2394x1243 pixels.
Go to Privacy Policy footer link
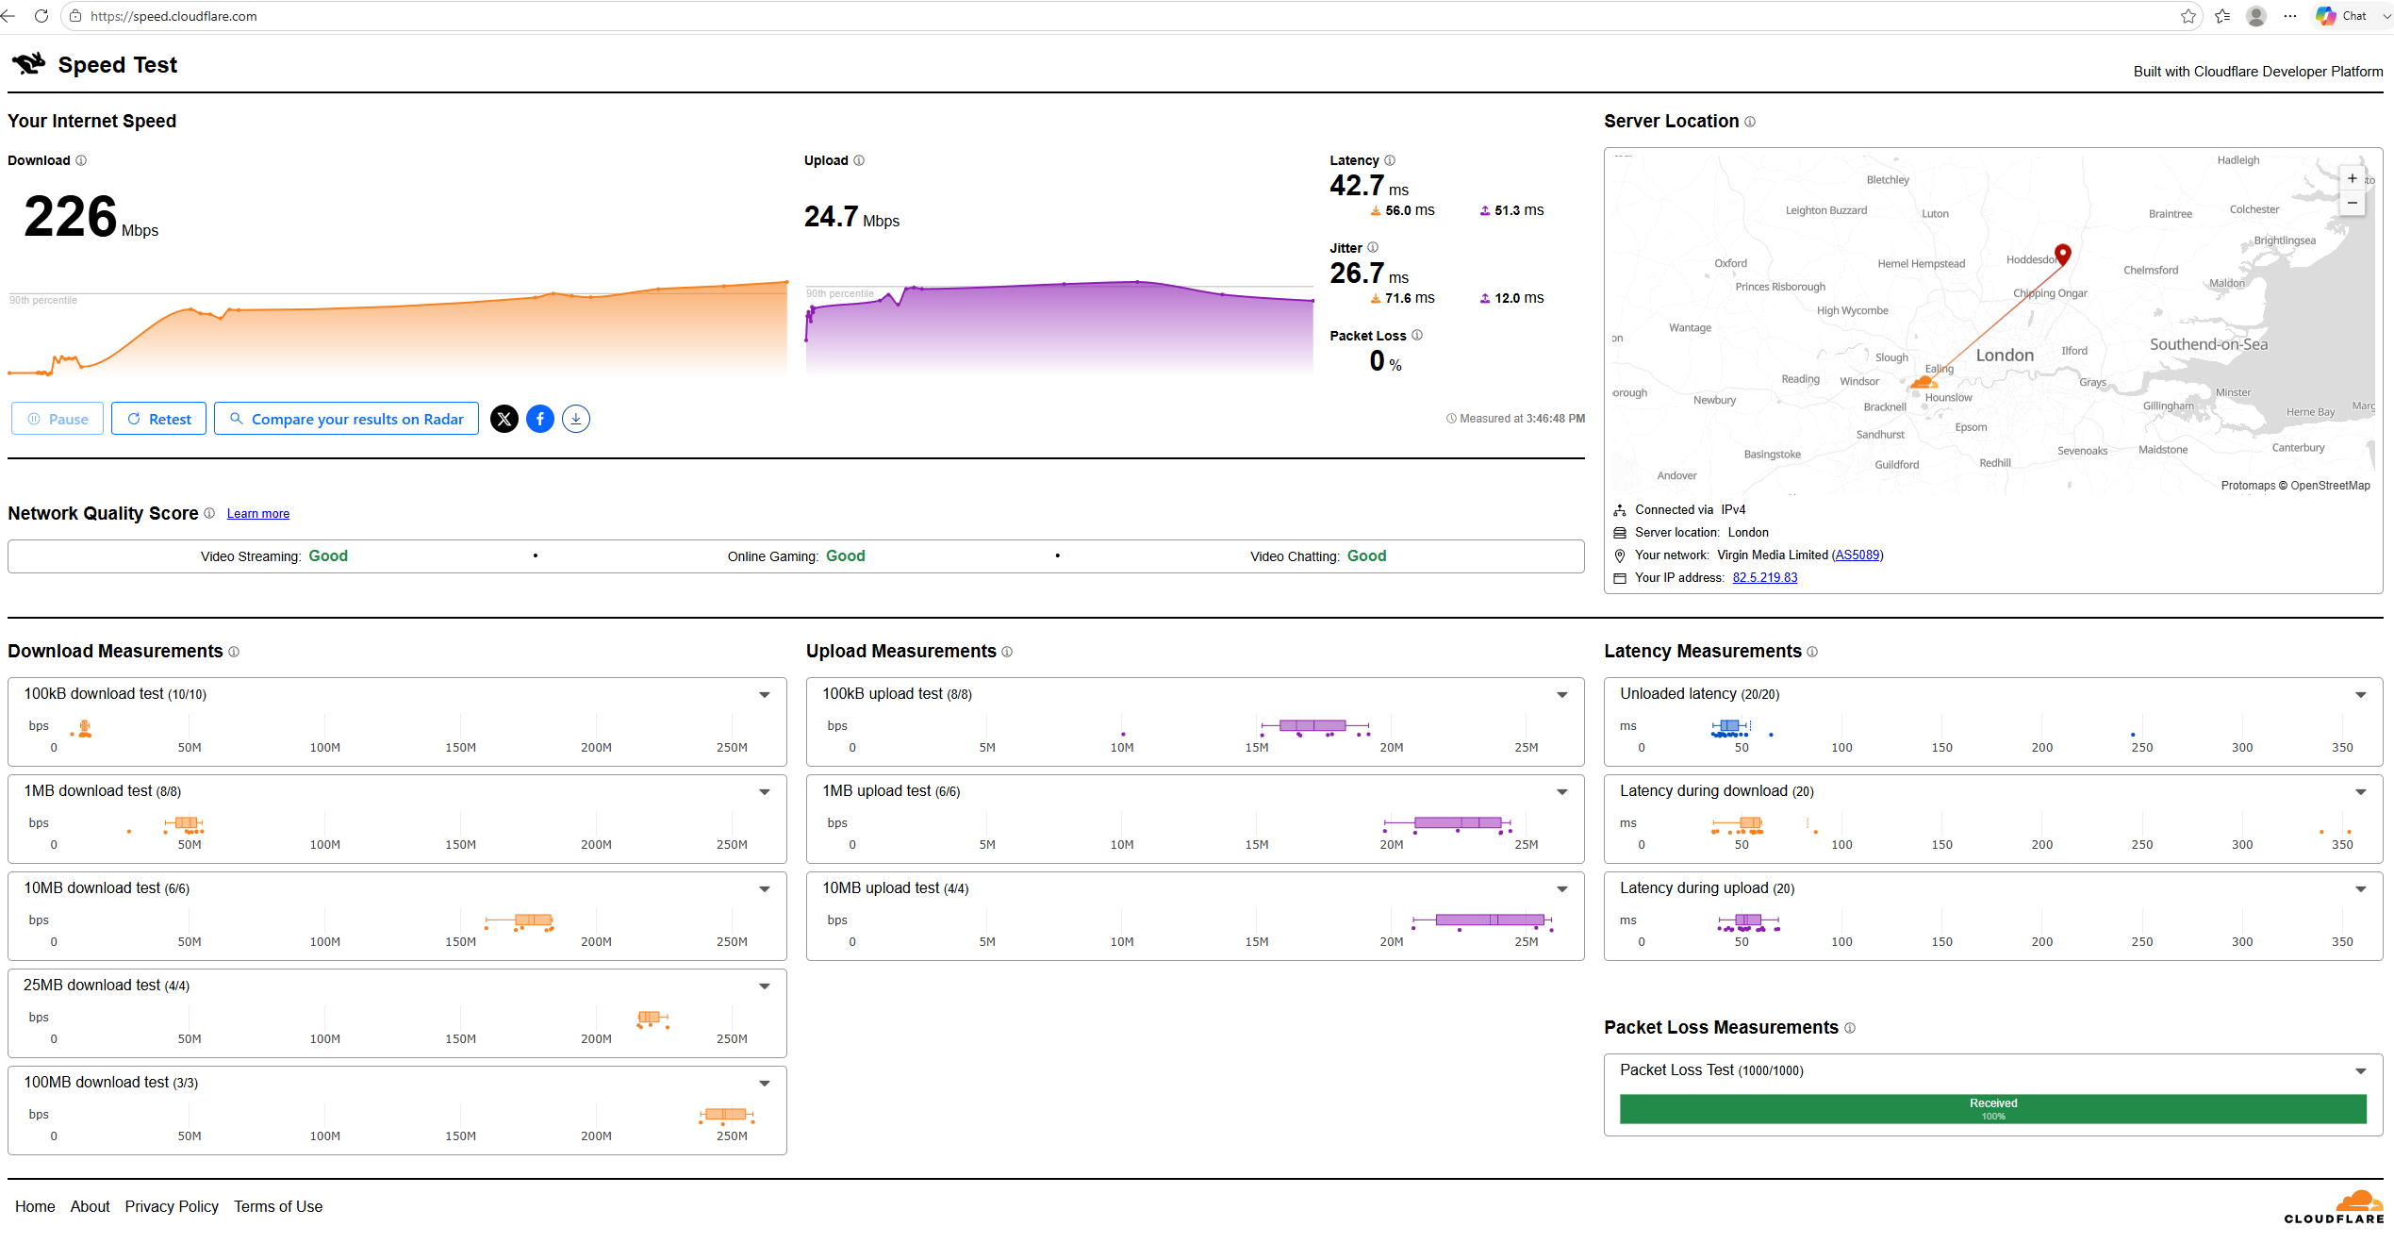(172, 1206)
